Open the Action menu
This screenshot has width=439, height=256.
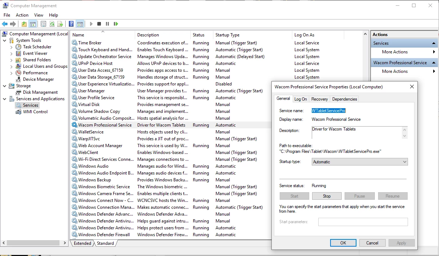(22, 15)
